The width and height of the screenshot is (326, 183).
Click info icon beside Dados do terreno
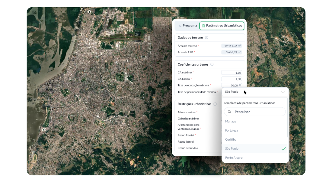206,38
